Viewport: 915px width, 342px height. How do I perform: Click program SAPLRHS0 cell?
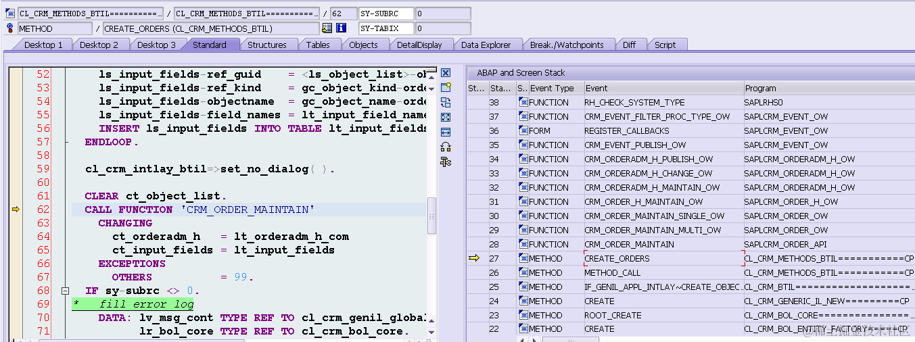763,102
